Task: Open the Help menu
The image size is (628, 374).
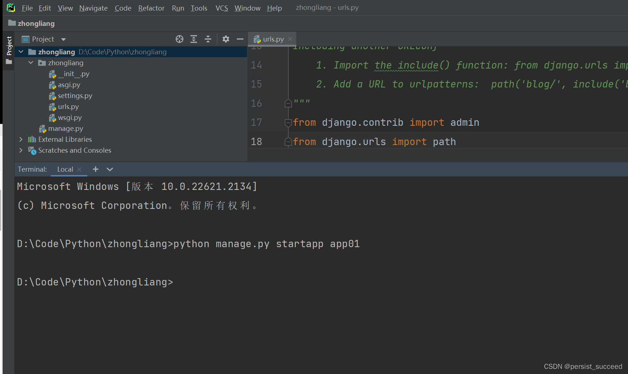Action: coord(274,8)
